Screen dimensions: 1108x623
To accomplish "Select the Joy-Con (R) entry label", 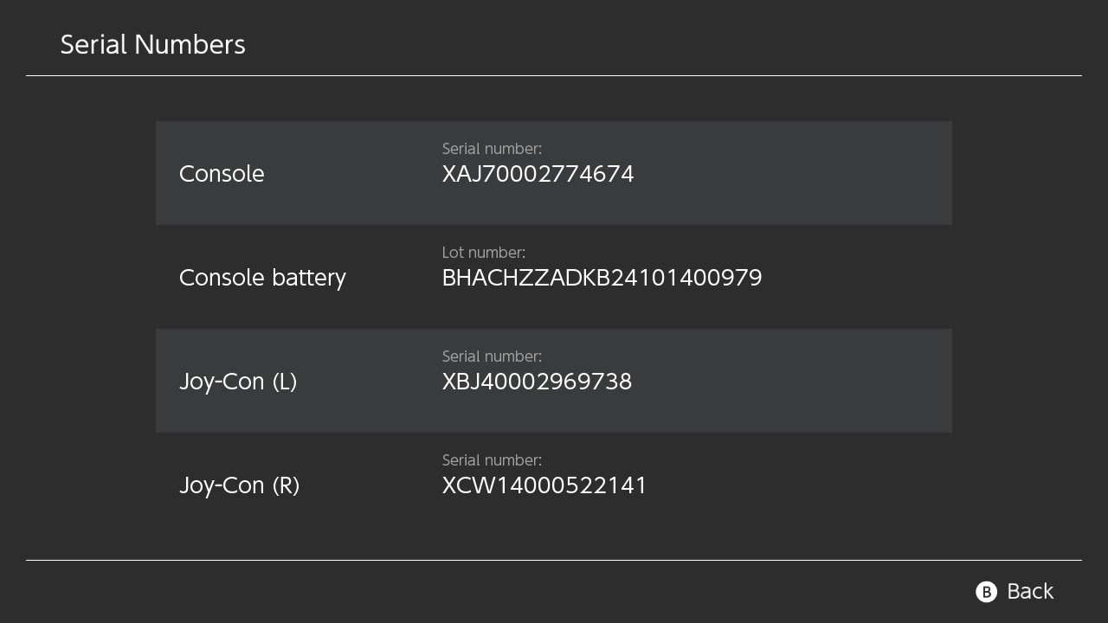I will (x=239, y=485).
